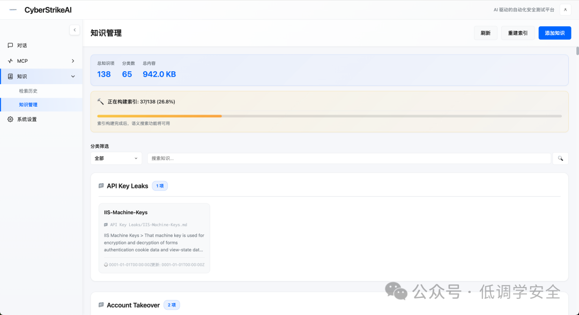Click the page vertical scrollbar
Image resolution: width=579 pixels, height=315 pixels.
[577, 51]
